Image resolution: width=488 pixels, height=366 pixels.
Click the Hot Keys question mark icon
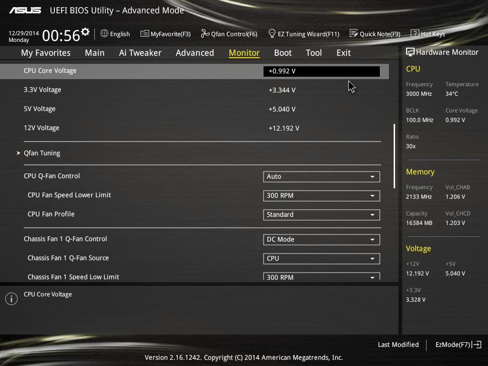[x=415, y=33]
